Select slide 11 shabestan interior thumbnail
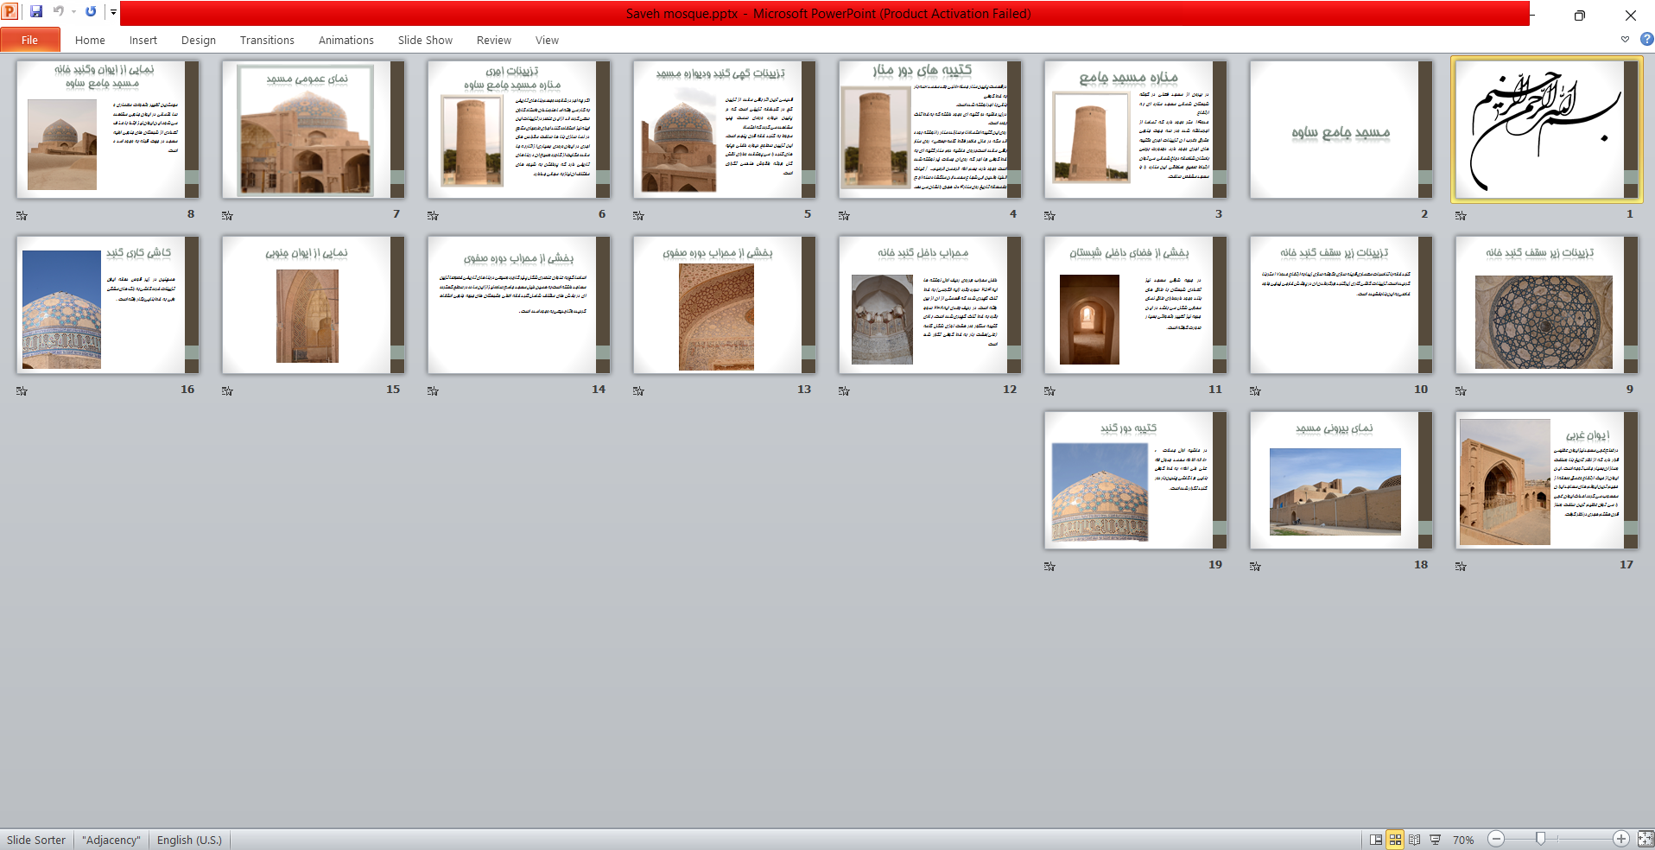Screen dimensions: 1655x850 [1135, 305]
